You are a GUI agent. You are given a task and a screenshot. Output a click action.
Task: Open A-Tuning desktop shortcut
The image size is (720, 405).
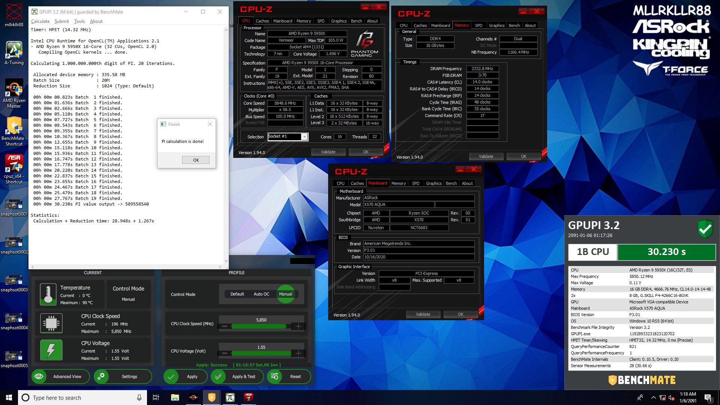(x=14, y=52)
